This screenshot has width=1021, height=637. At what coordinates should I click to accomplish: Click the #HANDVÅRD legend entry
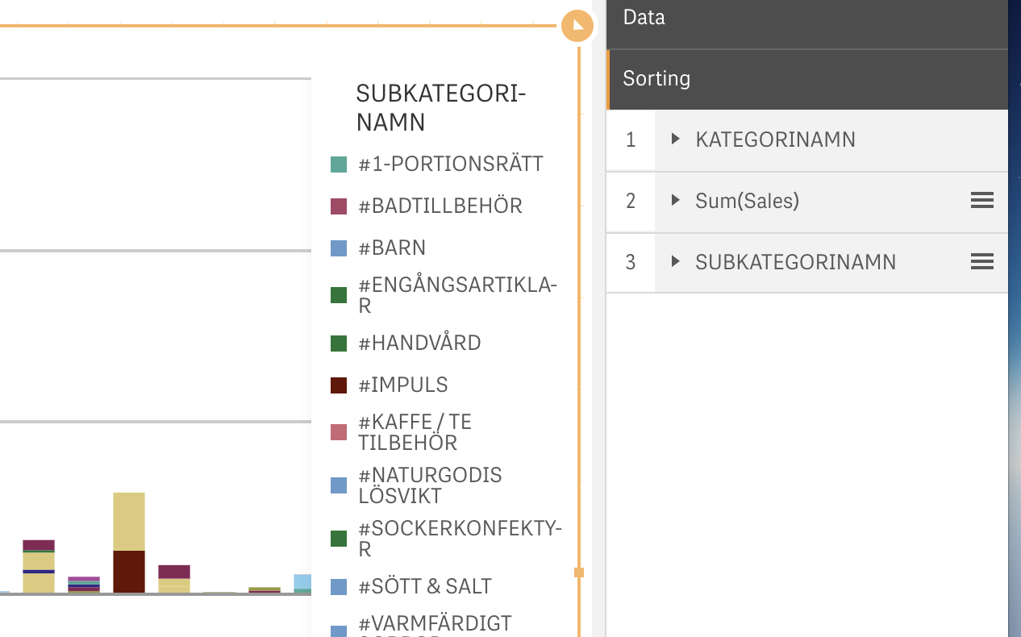tap(419, 343)
